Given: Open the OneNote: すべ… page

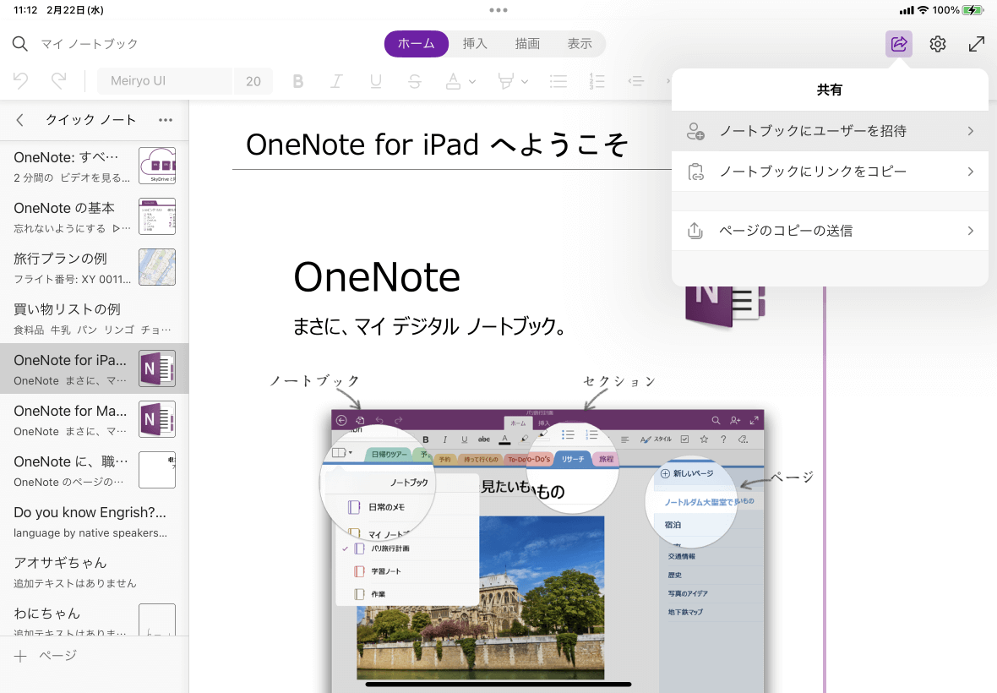Looking at the screenshot, I should coord(94,166).
